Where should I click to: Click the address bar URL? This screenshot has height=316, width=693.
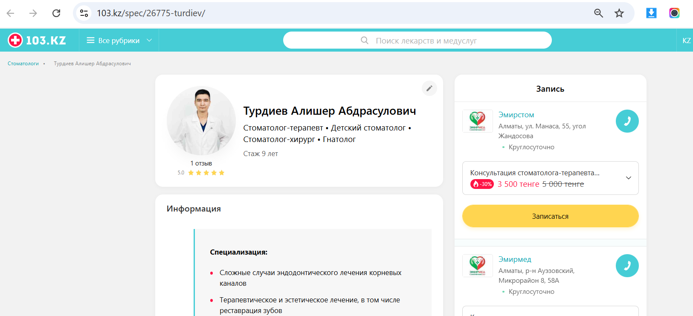(x=151, y=13)
